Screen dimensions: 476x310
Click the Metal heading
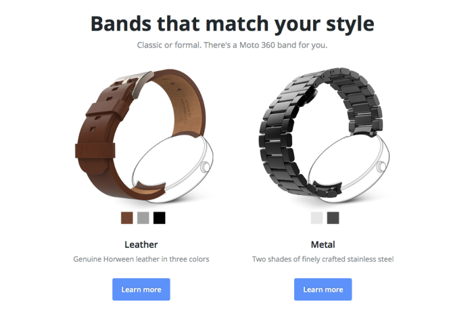pyautogui.click(x=323, y=244)
